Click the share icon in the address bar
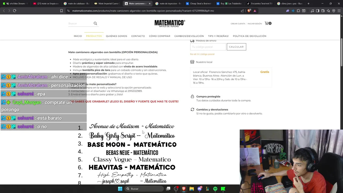 click(x=243, y=11)
